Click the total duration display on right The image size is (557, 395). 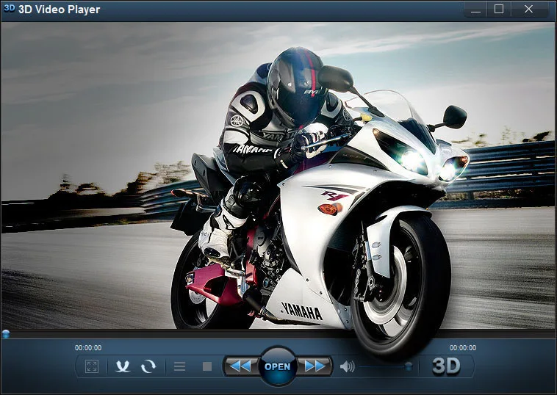point(463,348)
